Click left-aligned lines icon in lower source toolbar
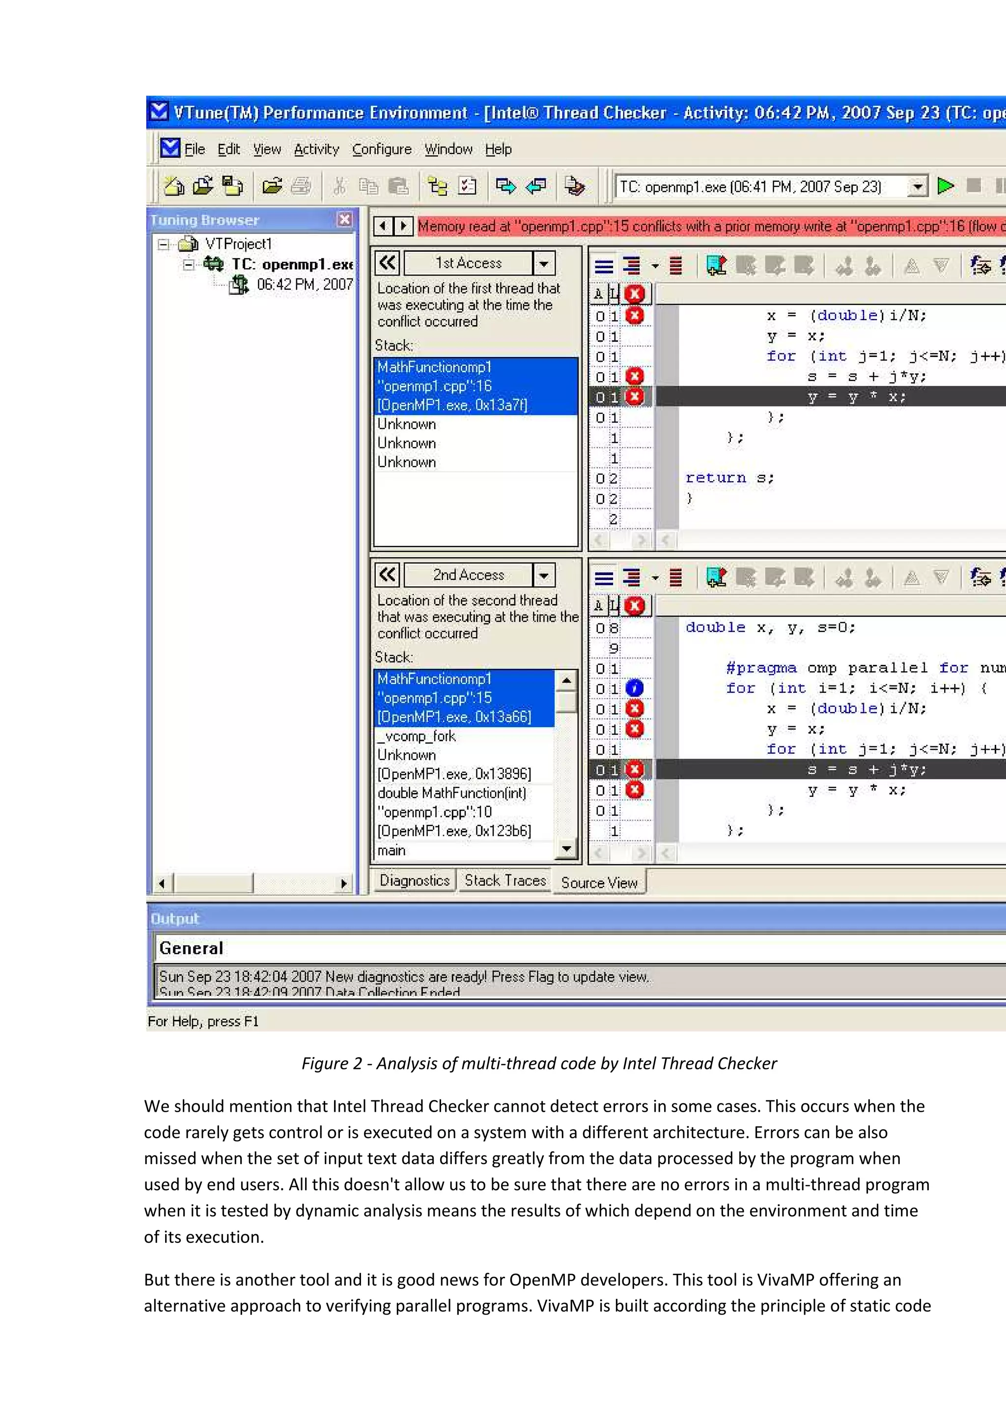1006x1423 pixels. tap(604, 578)
